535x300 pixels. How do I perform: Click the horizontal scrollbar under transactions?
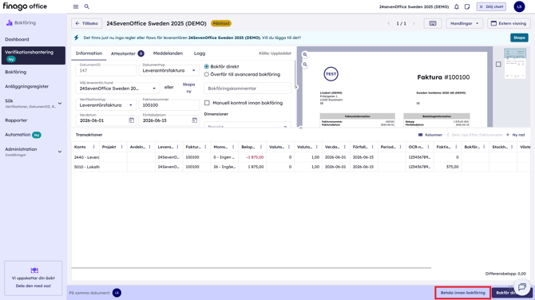coord(251,268)
